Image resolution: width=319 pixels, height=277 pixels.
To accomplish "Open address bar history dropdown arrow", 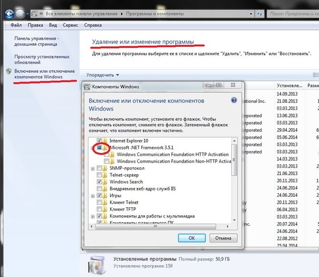I will tap(251, 14).
